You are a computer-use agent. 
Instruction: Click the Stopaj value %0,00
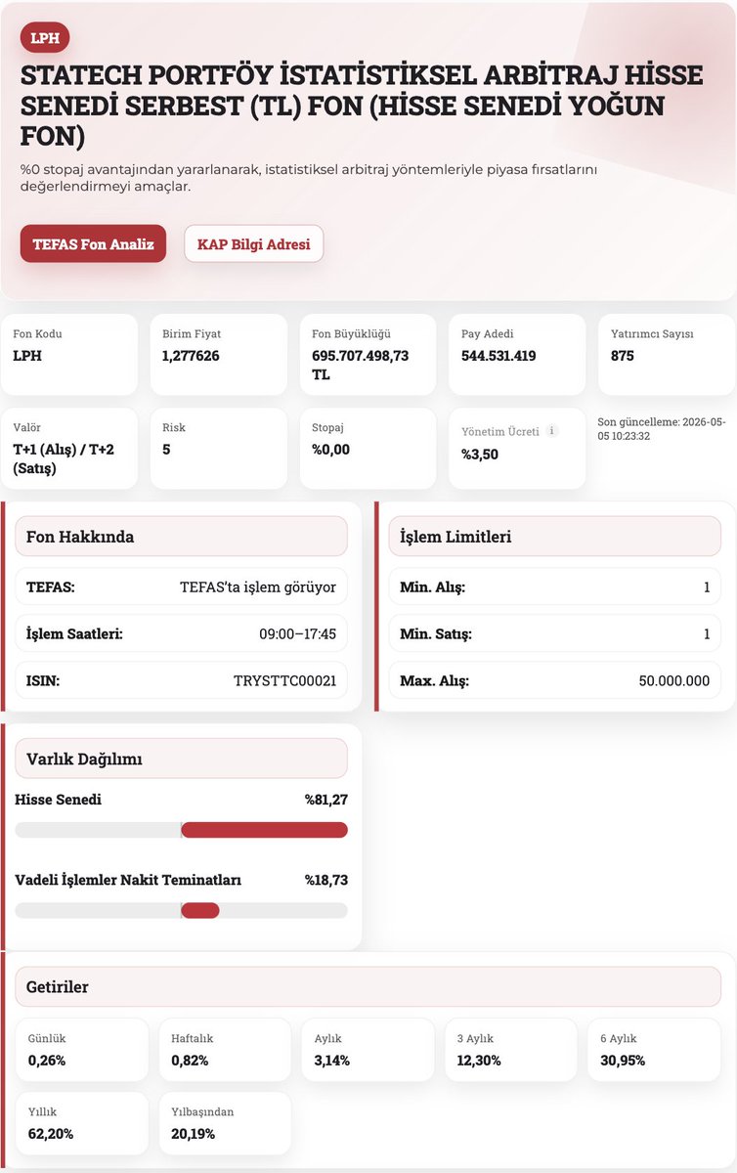pyautogui.click(x=330, y=450)
